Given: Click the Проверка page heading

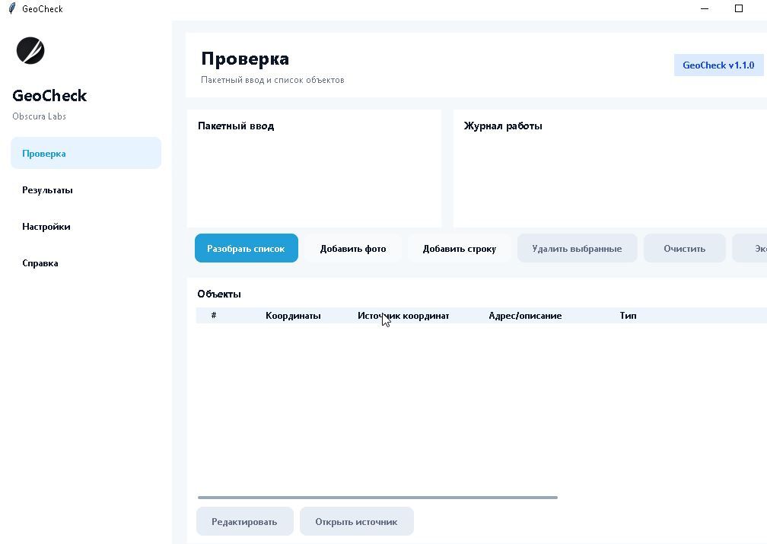Looking at the screenshot, I should tap(245, 59).
